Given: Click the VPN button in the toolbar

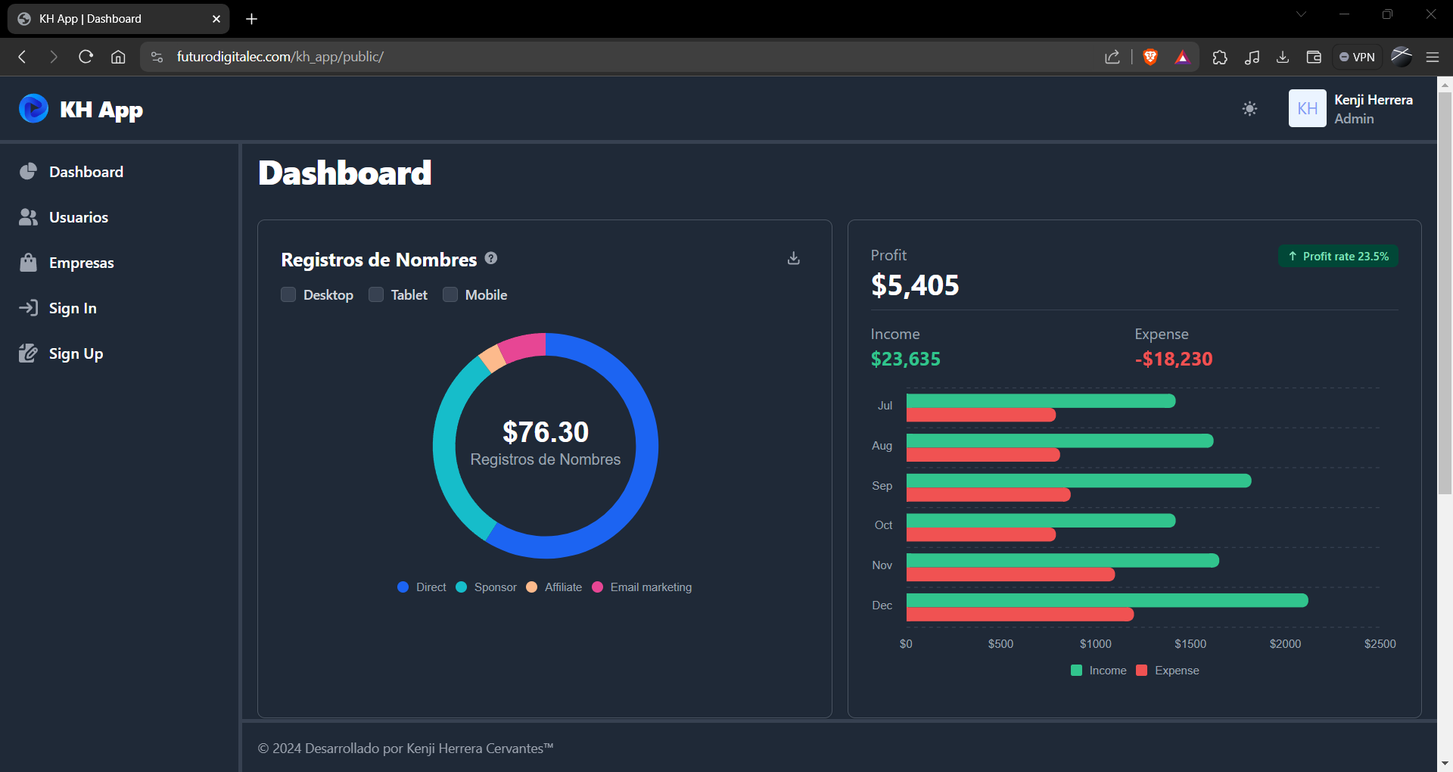Looking at the screenshot, I should [1357, 57].
